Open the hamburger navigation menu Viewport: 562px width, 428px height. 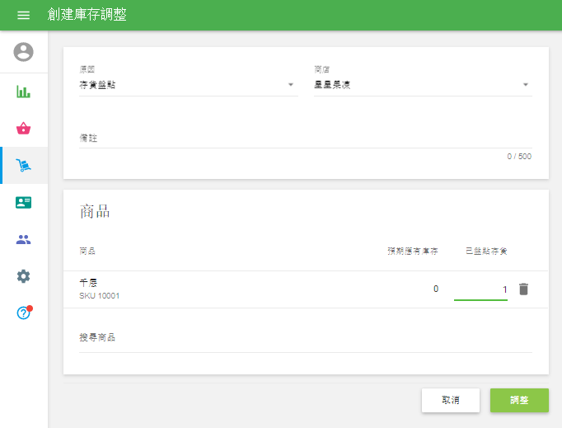(23, 16)
